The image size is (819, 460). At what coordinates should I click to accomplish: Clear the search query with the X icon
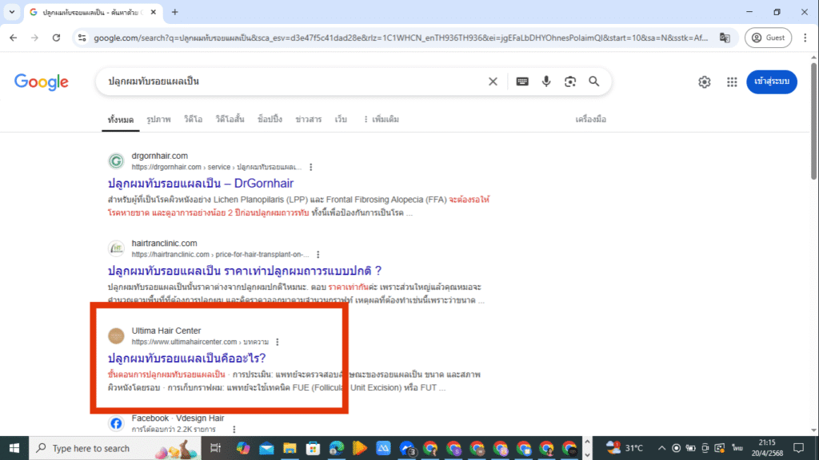[x=493, y=81]
